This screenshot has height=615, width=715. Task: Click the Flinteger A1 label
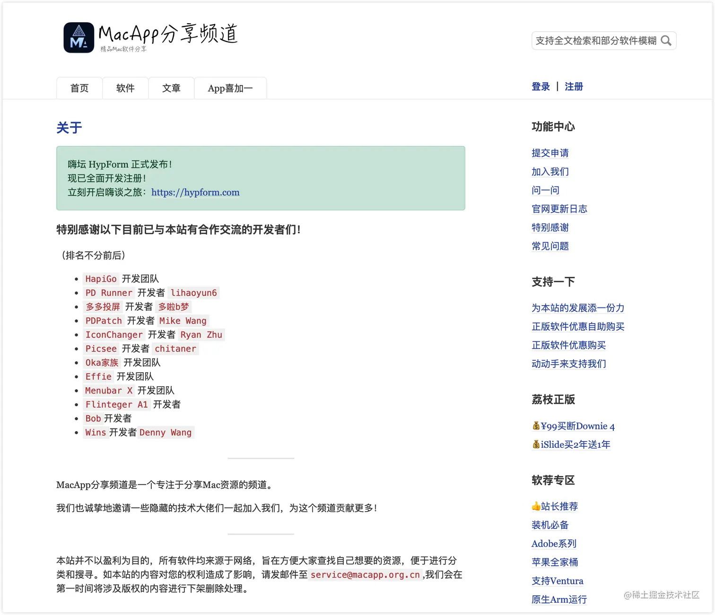[116, 404]
